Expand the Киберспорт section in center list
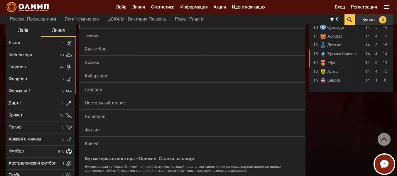 [192, 76]
